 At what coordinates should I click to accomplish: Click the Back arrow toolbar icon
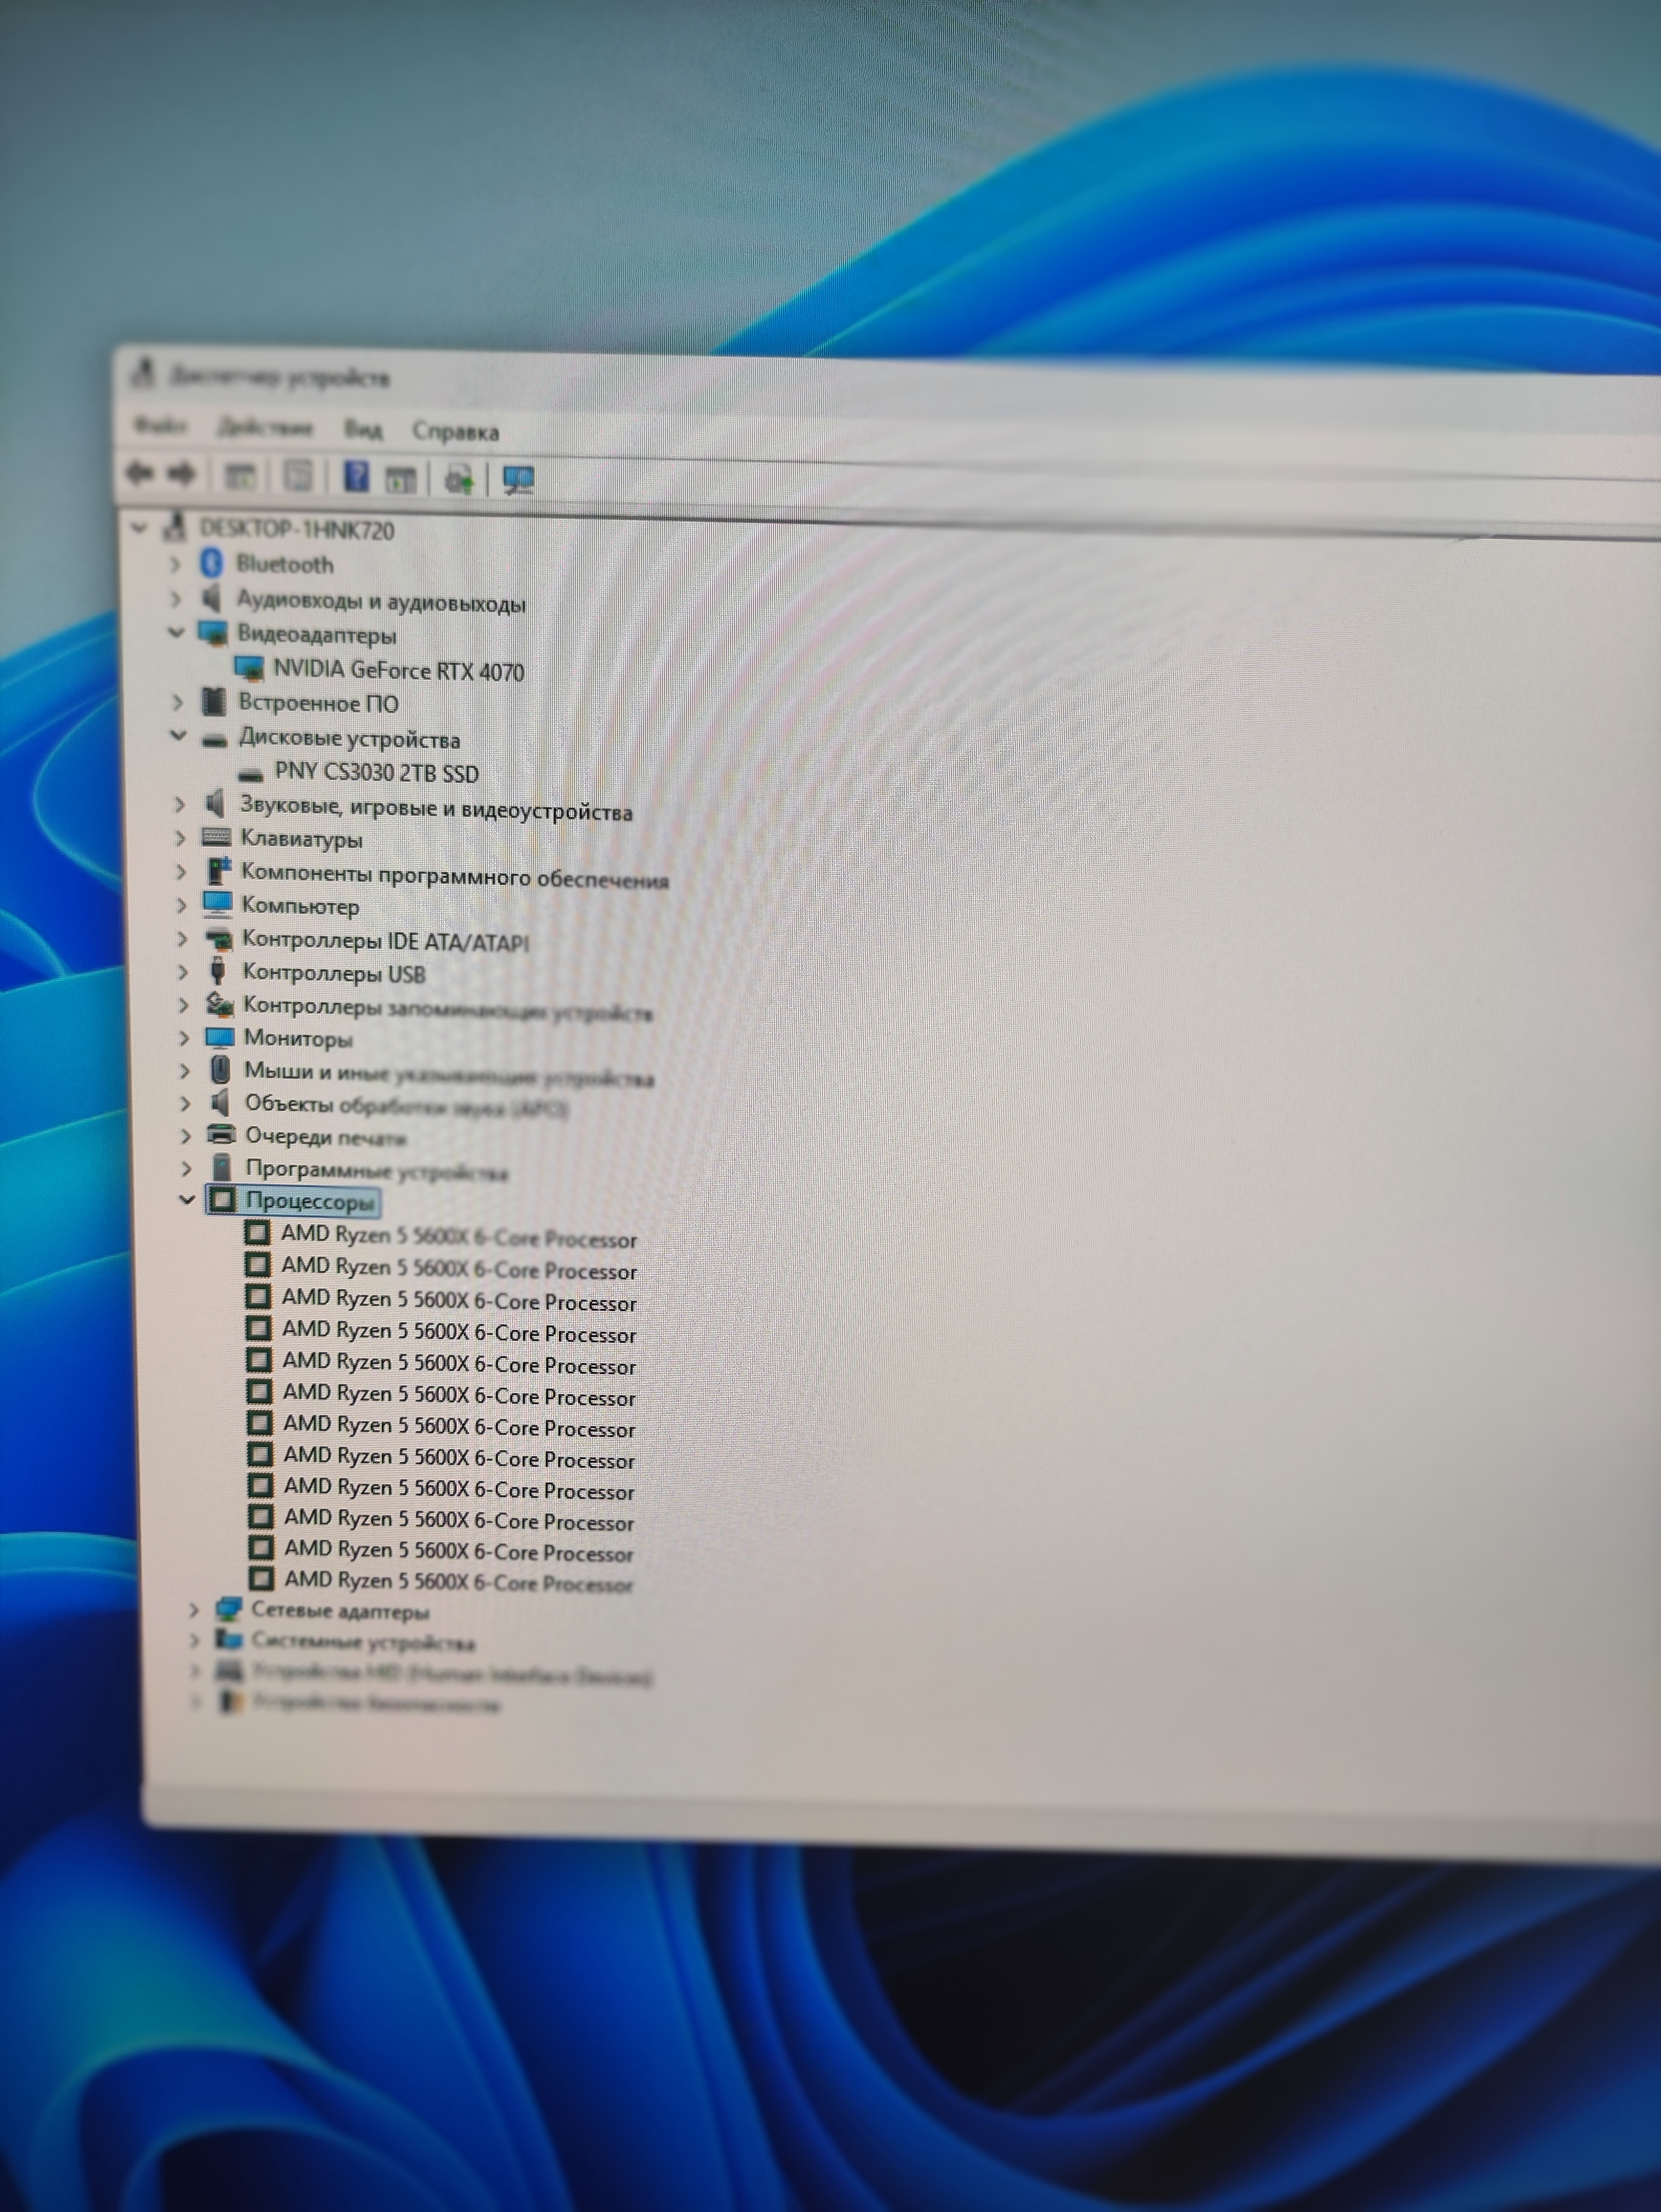(140, 473)
